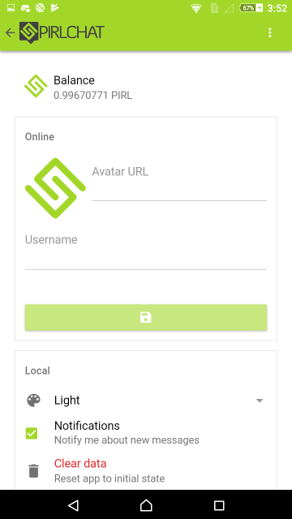Toggle Notify me about new messages

[127, 440]
